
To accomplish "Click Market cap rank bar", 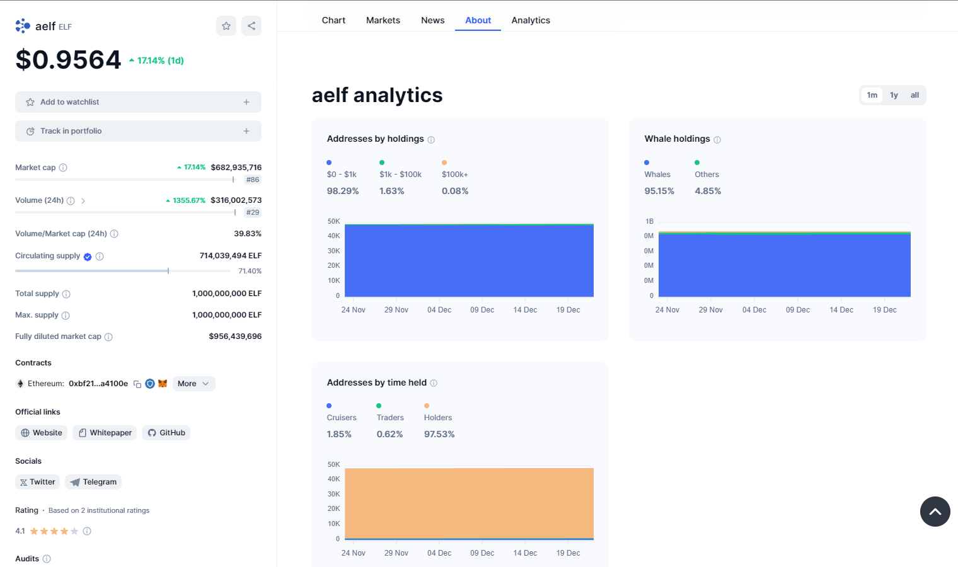I will click(125, 180).
